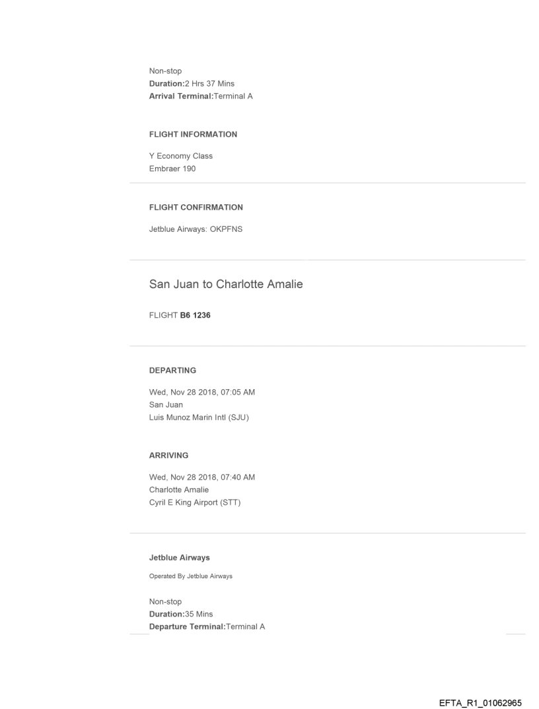Click the departure time 07:05 AM line

(202, 392)
